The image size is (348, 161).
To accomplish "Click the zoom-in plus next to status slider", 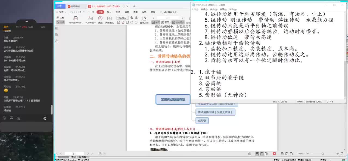I will [x=338, y=154].
